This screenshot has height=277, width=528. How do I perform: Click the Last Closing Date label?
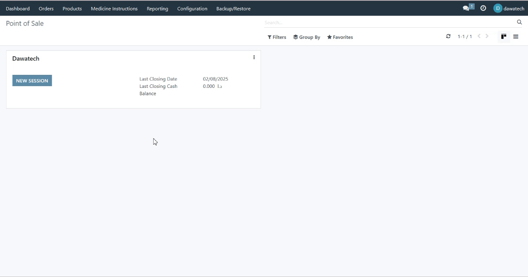[158, 79]
